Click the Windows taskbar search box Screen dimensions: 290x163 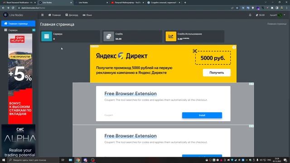pos(33,160)
